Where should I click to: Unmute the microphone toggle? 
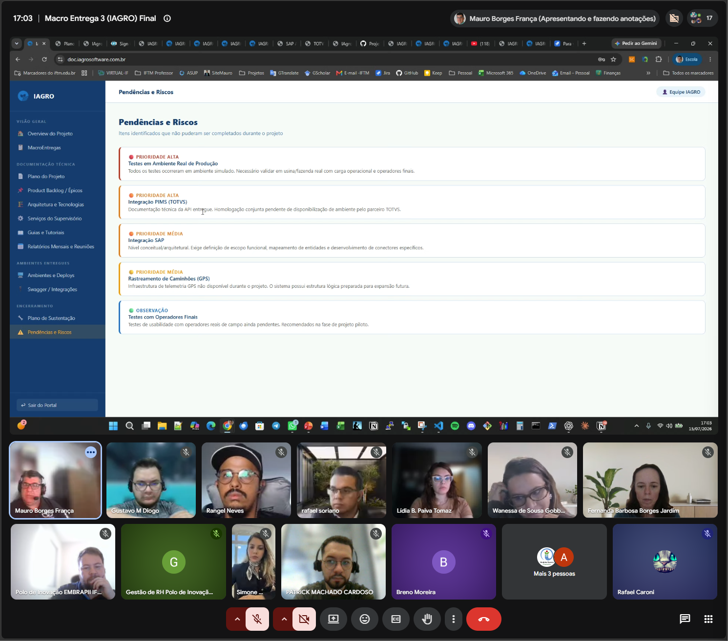click(257, 619)
